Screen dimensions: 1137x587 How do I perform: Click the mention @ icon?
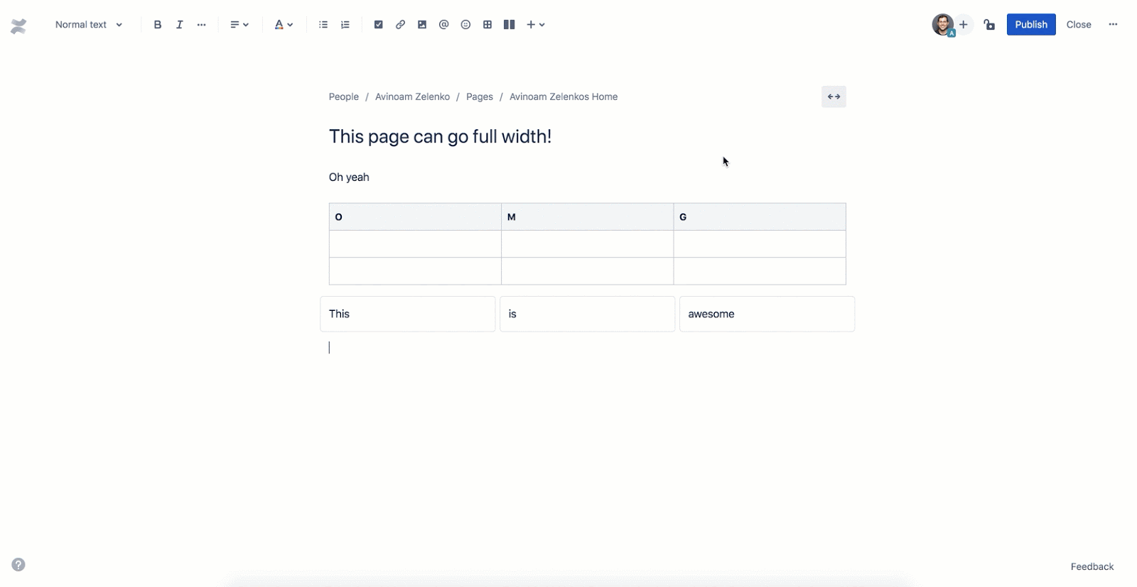[x=444, y=25]
